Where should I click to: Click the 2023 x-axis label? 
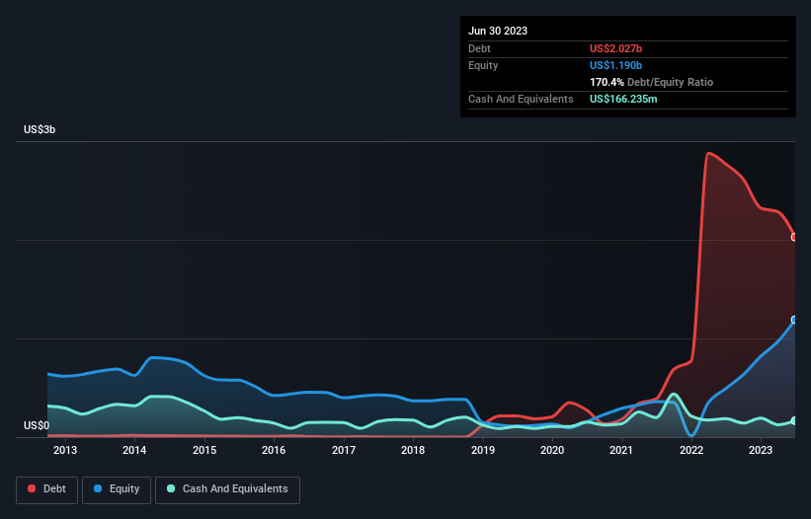tap(761, 450)
